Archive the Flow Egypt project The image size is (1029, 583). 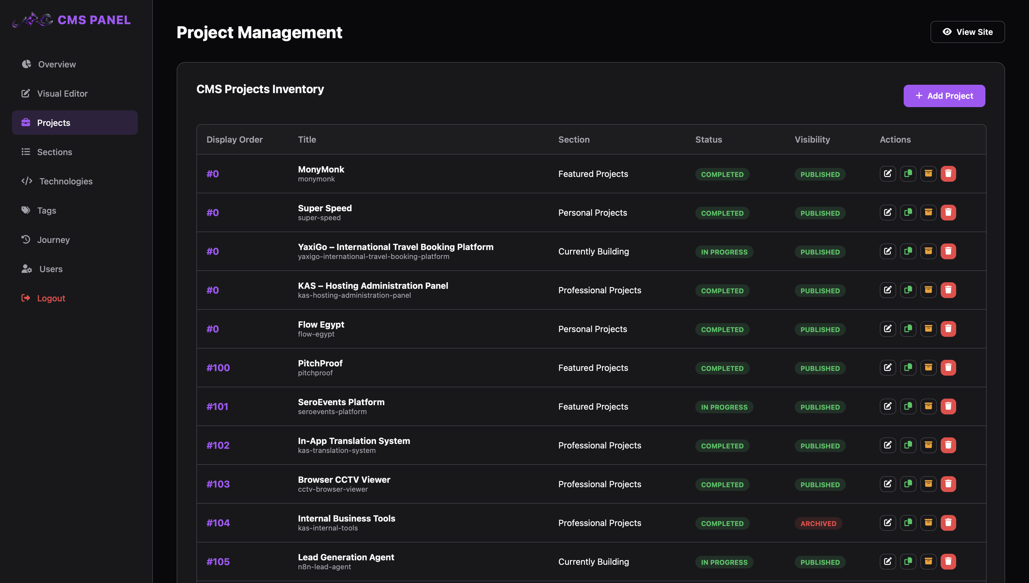tap(928, 329)
